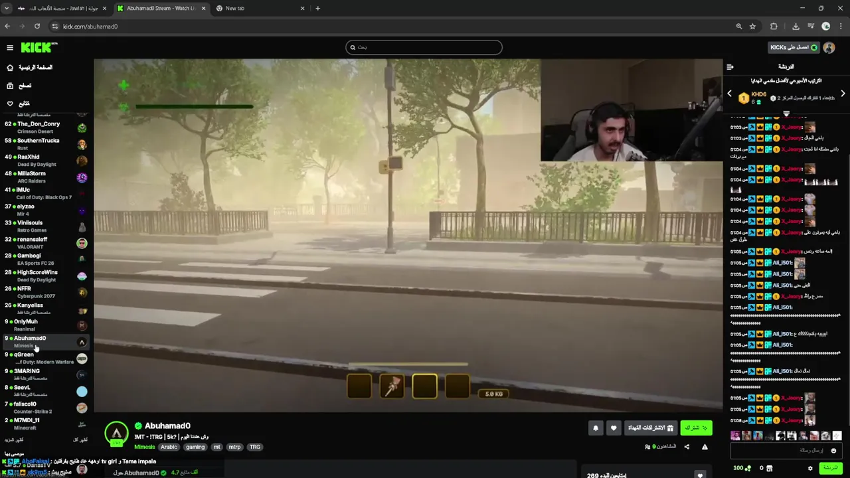Image resolution: width=850 pixels, height=478 pixels.
Task: Open Gambogi channel in sidebar
Action: click(45, 259)
